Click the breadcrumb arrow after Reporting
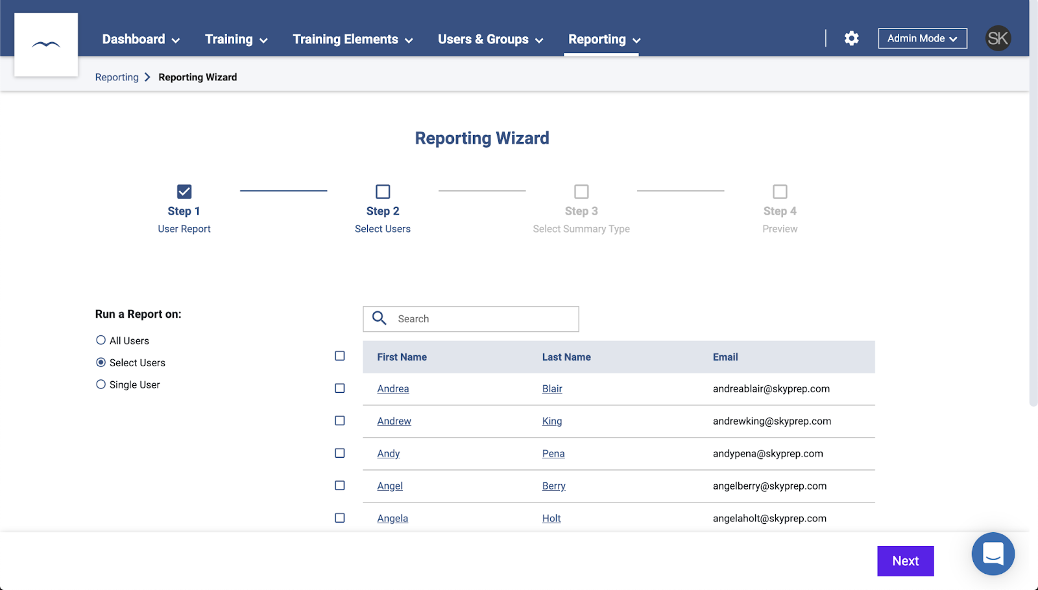The width and height of the screenshot is (1038, 590). coord(148,77)
